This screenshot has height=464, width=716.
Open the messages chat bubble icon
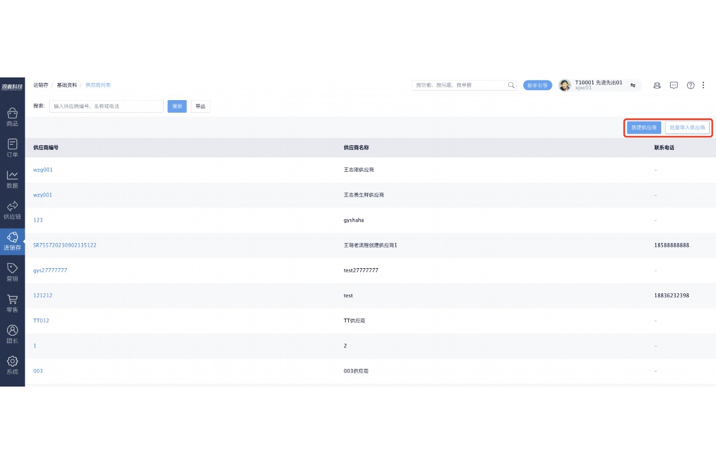coord(674,85)
